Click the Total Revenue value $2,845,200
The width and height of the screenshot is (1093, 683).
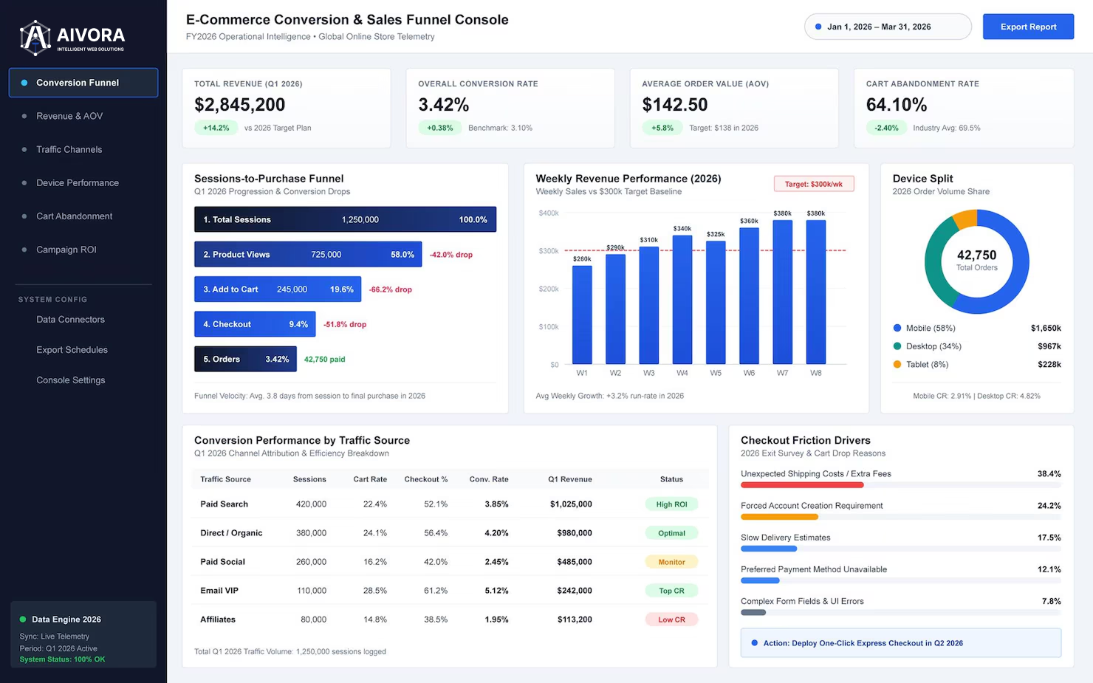click(240, 105)
